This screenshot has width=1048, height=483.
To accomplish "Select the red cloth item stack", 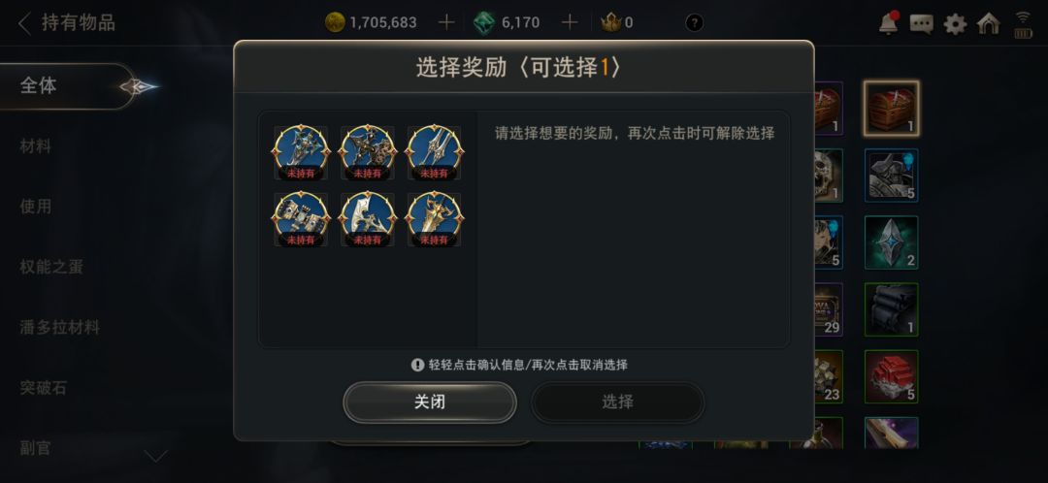I will [891, 376].
